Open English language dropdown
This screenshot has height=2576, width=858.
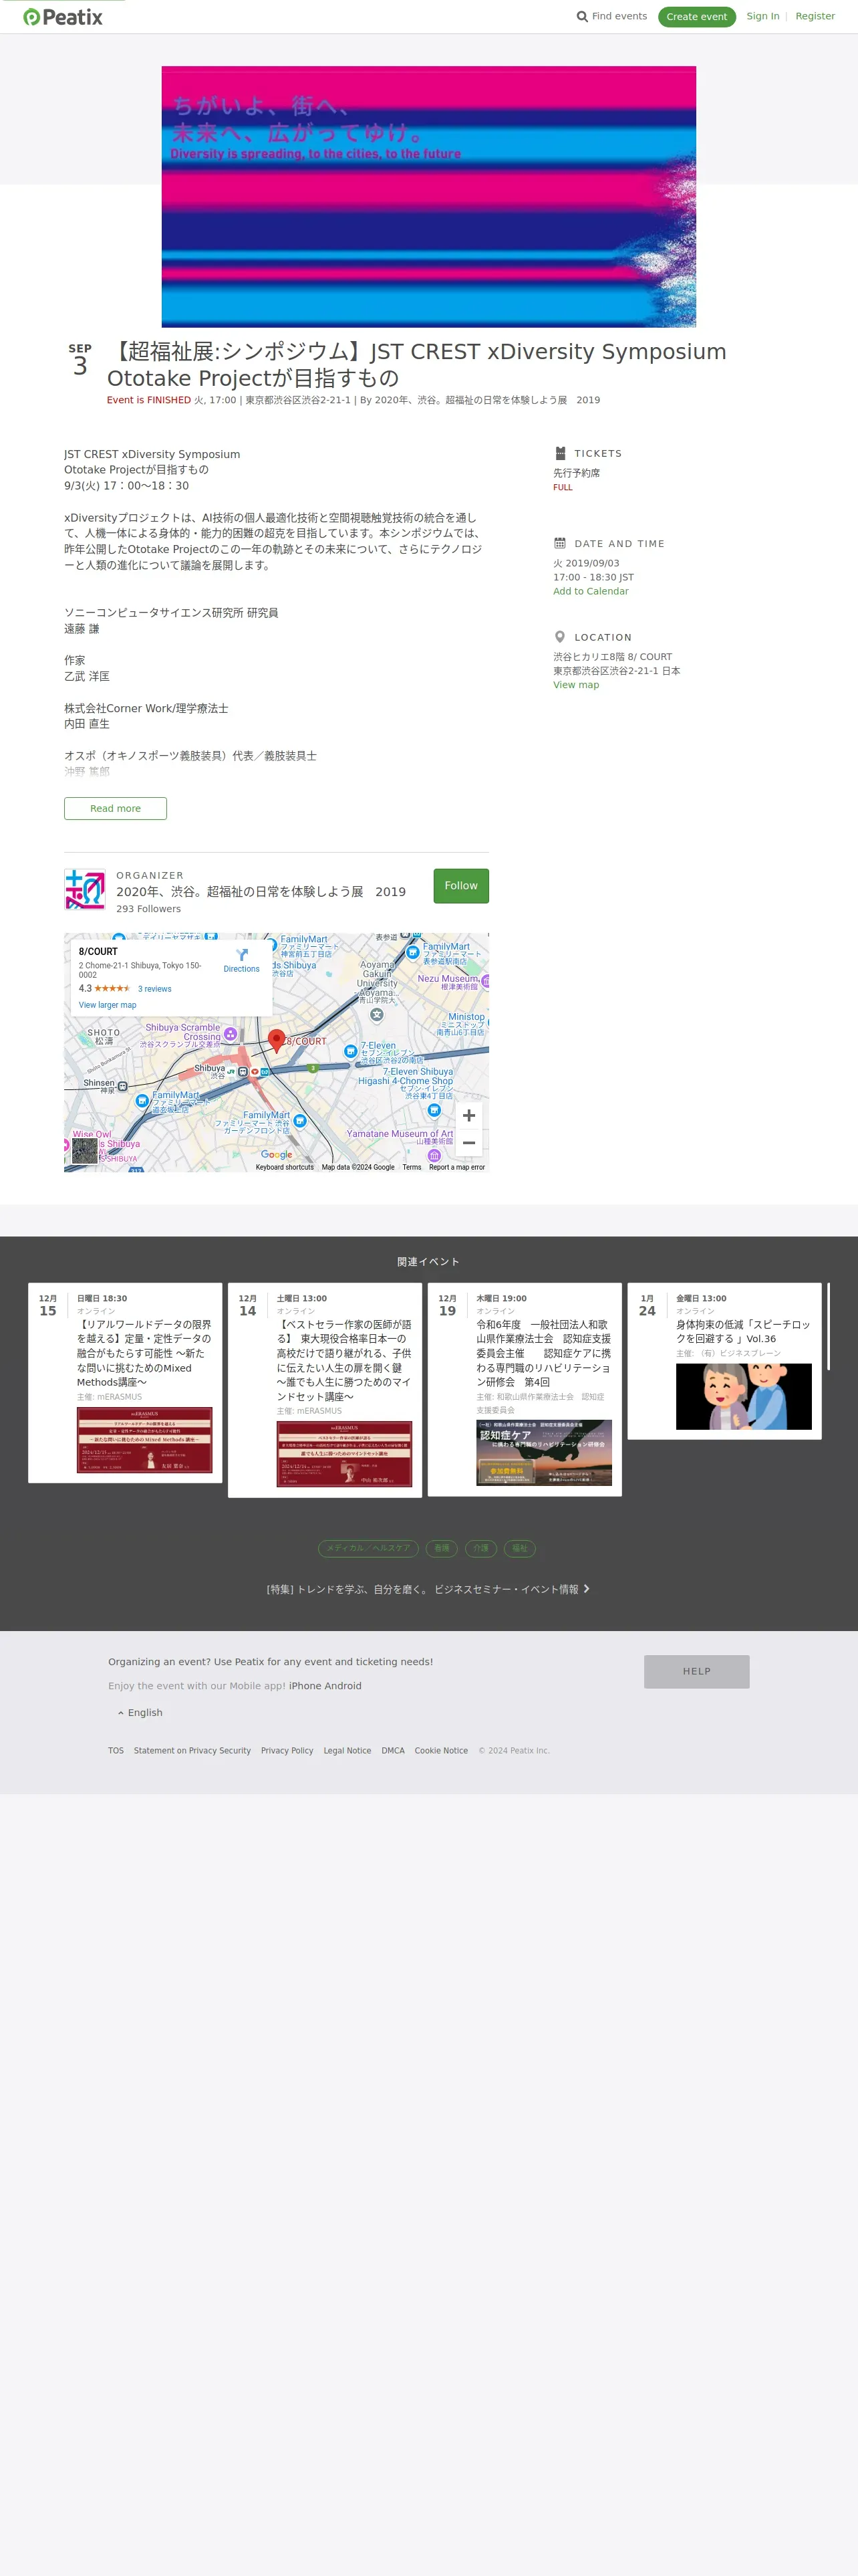pos(141,1713)
